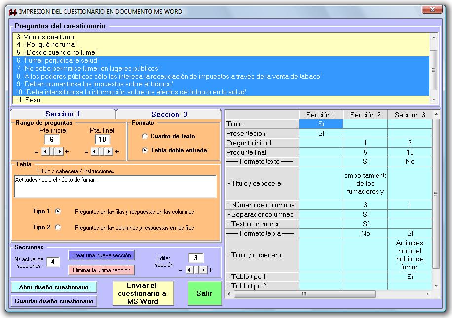The width and height of the screenshot is (452, 318).
Task: Click 'Sí' in the Presentación row
Action: 321,133
